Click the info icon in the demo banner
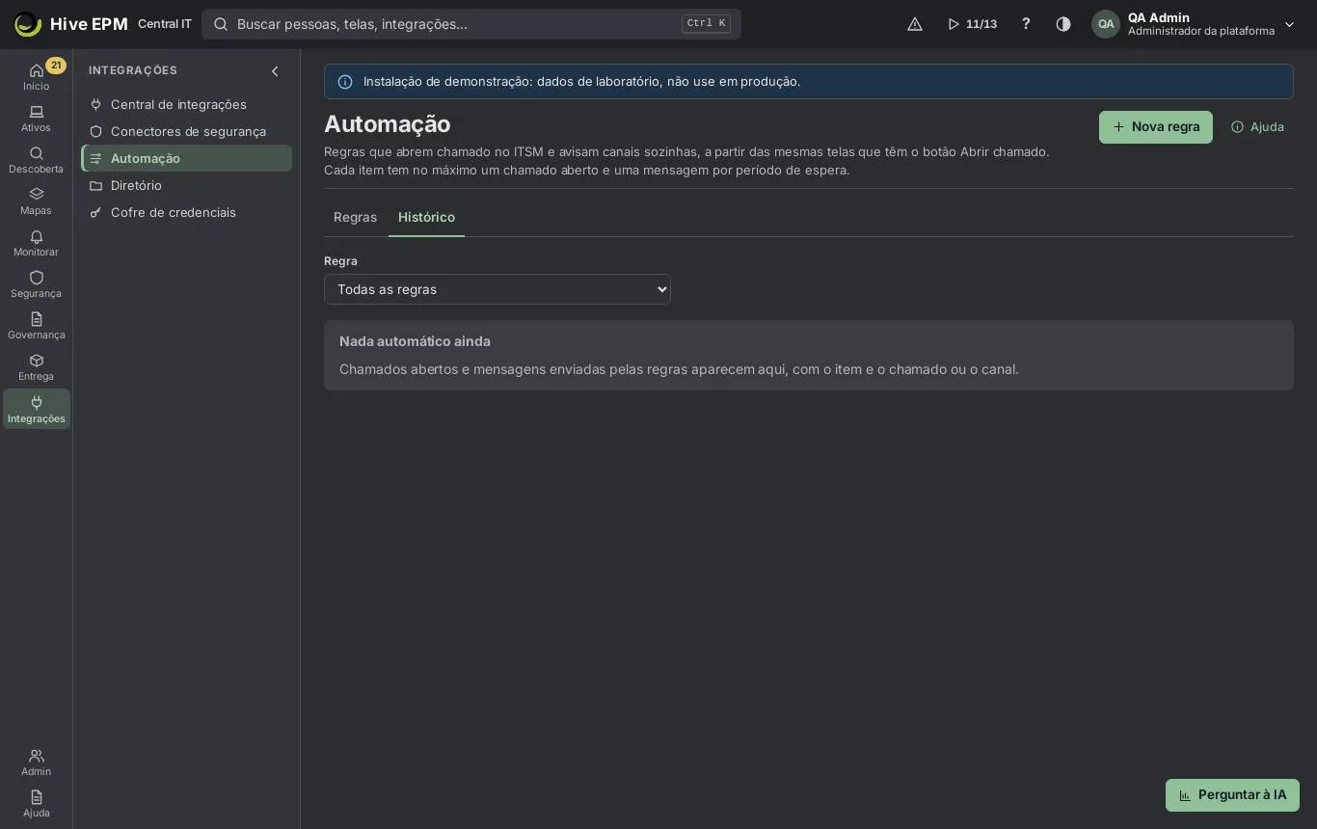 tap(345, 82)
